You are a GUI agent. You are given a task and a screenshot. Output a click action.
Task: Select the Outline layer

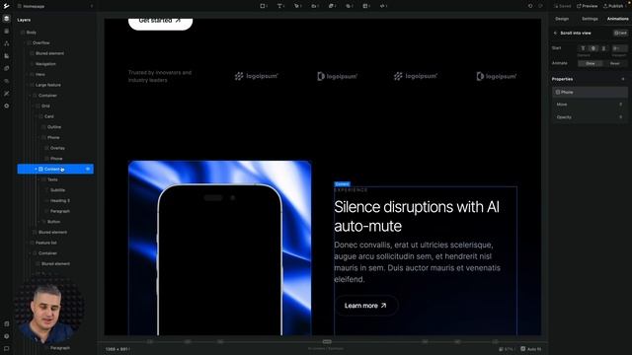coord(55,127)
